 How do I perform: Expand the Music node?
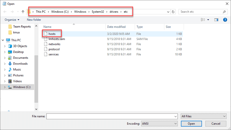click(5, 69)
